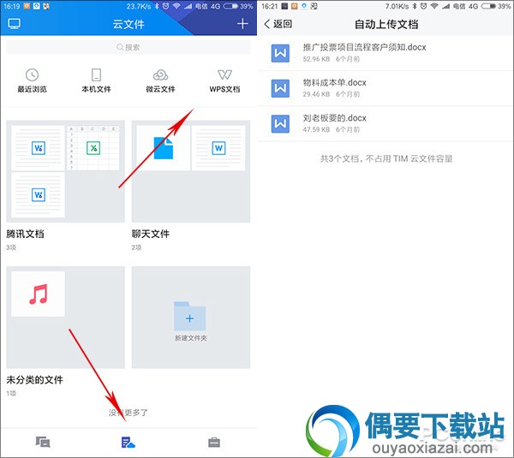The width and height of the screenshot is (514, 458).
Task: Tap the Word icon beside 推广投票项目流程客户须知.docx
Action: click(280, 53)
